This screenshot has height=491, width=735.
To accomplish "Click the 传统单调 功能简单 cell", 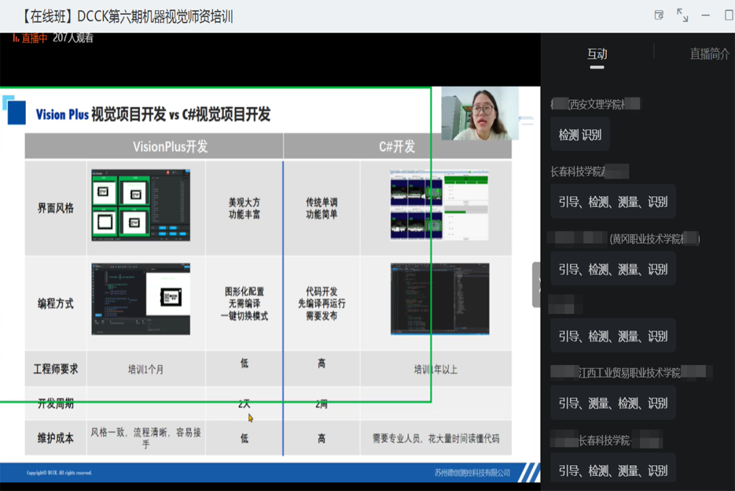I will 321,208.
